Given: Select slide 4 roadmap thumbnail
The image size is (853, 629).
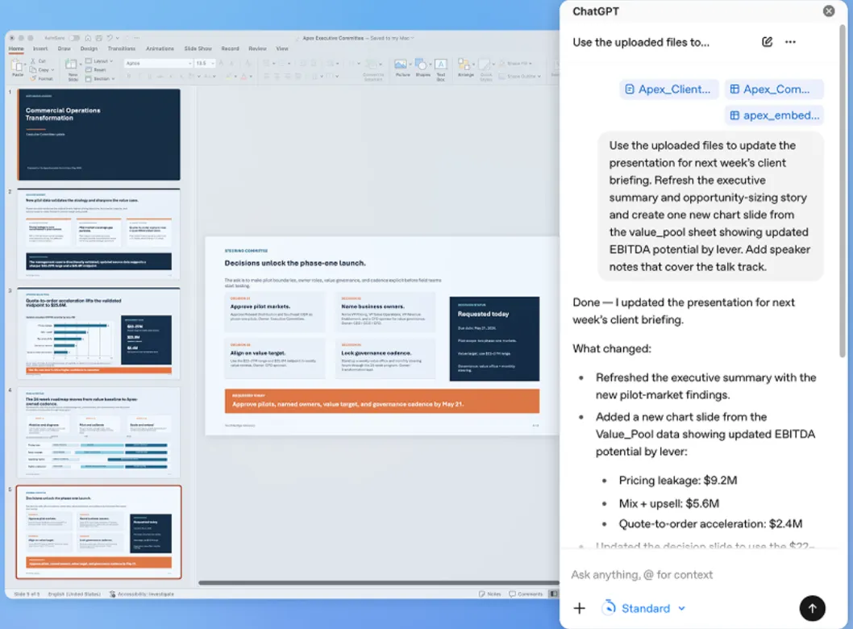Looking at the screenshot, I should pos(98,432).
